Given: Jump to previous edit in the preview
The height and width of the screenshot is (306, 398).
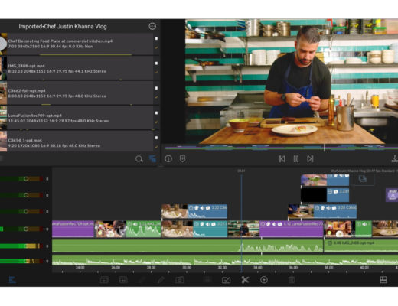Looking at the screenshot, I should (282, 159).
